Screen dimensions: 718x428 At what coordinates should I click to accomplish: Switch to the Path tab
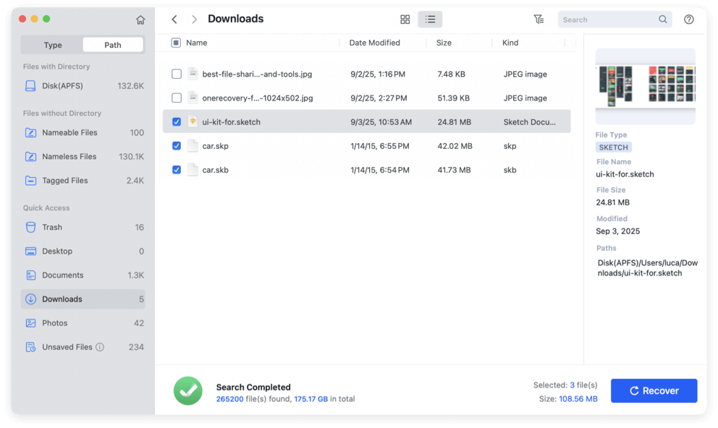coord(112,44)
